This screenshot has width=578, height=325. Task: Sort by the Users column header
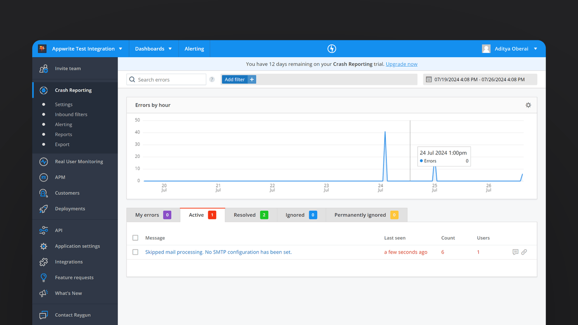[x=483, y=238]
